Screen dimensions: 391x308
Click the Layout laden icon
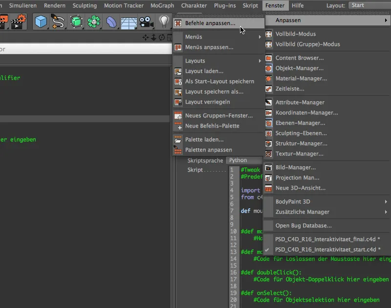(x=178, y=71)
